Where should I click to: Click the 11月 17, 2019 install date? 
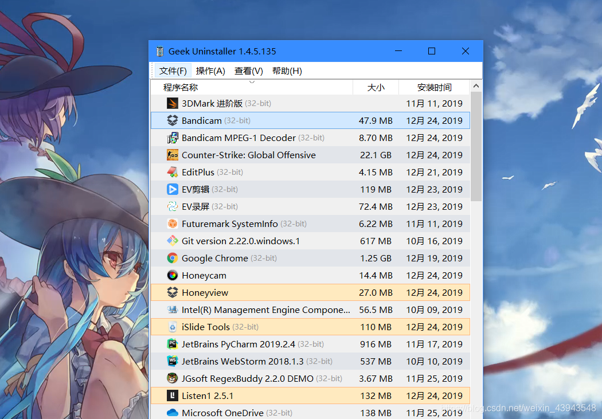434,344
